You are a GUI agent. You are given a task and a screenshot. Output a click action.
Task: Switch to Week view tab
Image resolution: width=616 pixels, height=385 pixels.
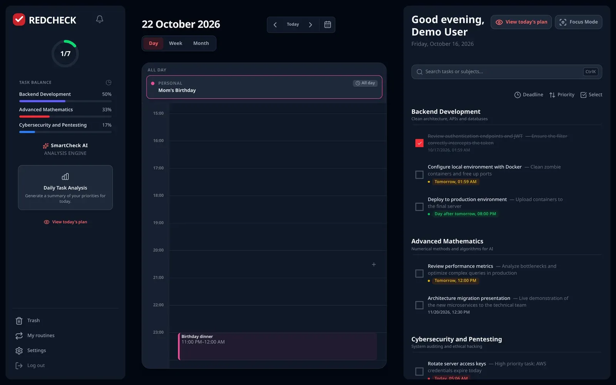pyautogui.click(x=176, y=44)
